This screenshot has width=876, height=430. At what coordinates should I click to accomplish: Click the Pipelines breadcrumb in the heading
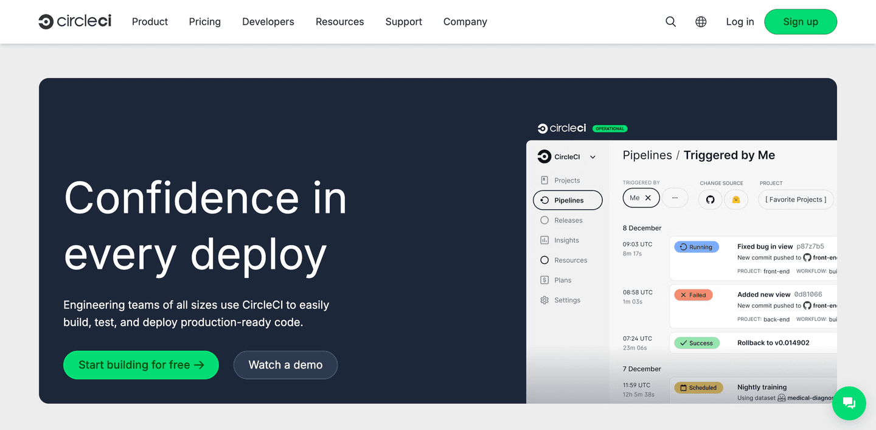[647, 155]
